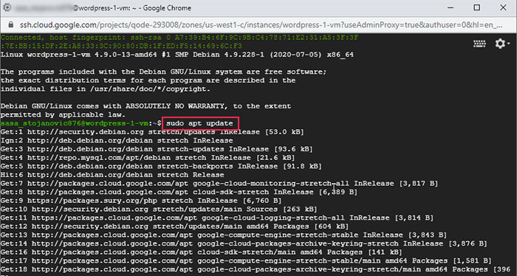This screenshot has height=276, width=517.
Task: Click the Get:4 repo.mysql.com line
Action: (148, 158)
